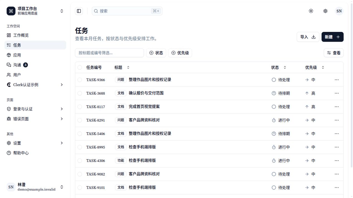Open row actions for TASK-3688
Image resolution: width=353 pixels, height=198 pixels.
pyautogui.click(x=337, y=93)
